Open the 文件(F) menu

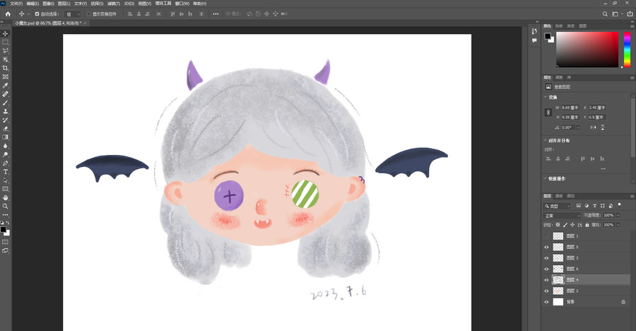point(16,4)
